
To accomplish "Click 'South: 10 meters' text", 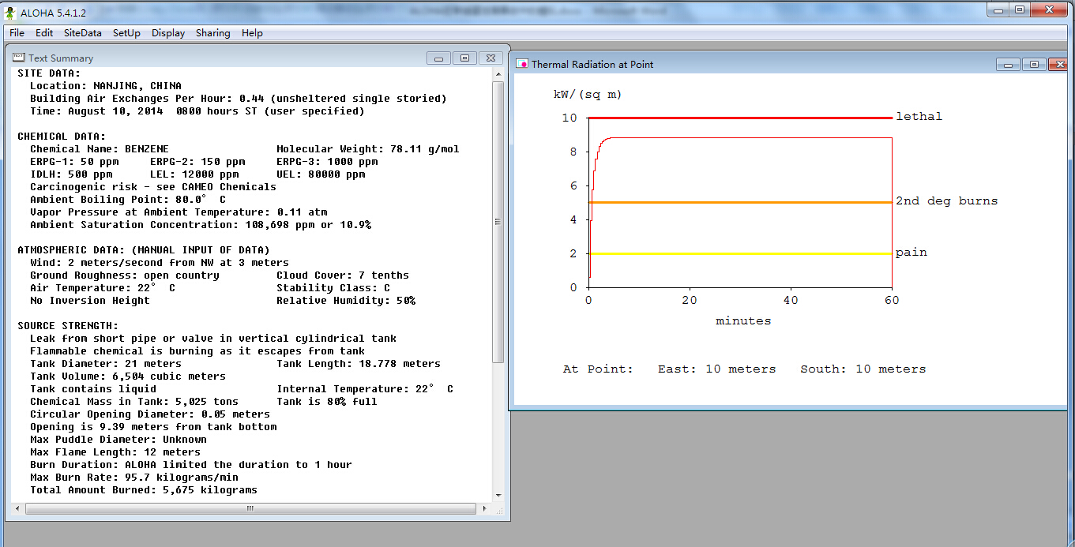I will click(863, 369).
